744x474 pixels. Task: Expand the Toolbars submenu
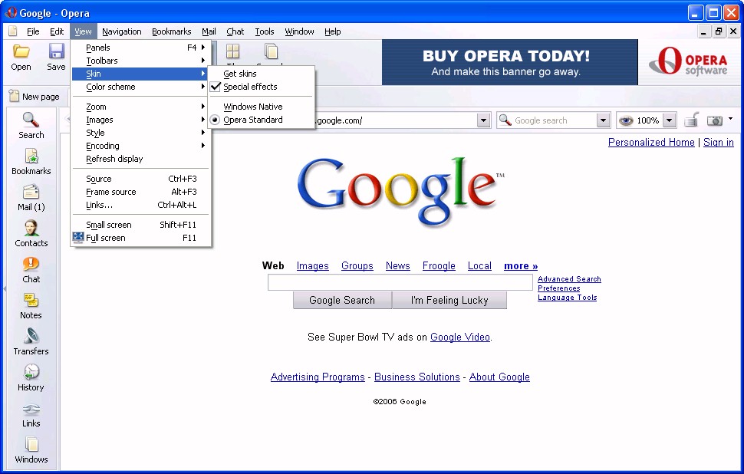click(x=140, y=61)
